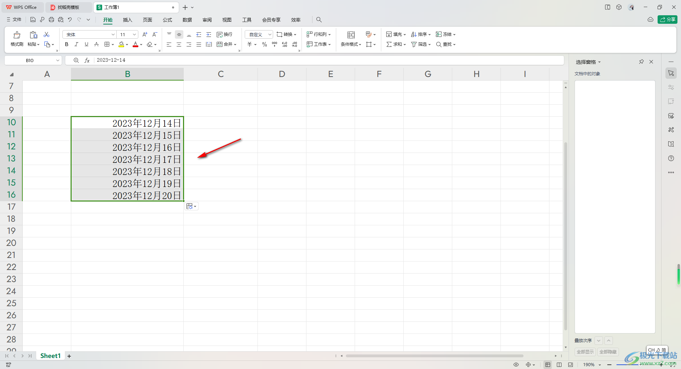This screenshot has width=681, height=369.
Task: Click the undo arrow icon
Action: click(x=70, y=20)
